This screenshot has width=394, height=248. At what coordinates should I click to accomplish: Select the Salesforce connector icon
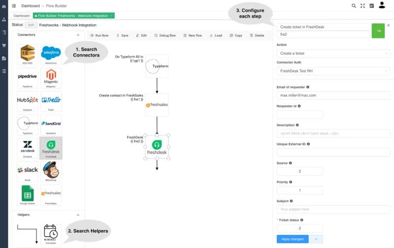51,54
